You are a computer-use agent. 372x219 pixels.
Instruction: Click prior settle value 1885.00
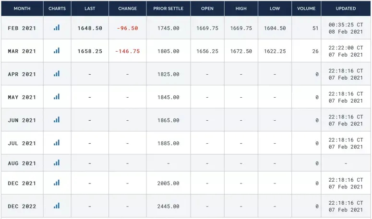168,143
